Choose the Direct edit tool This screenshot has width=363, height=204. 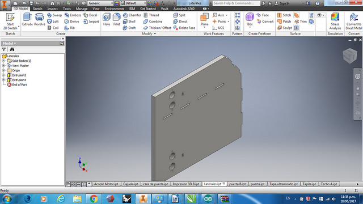(x=180, y=22)
